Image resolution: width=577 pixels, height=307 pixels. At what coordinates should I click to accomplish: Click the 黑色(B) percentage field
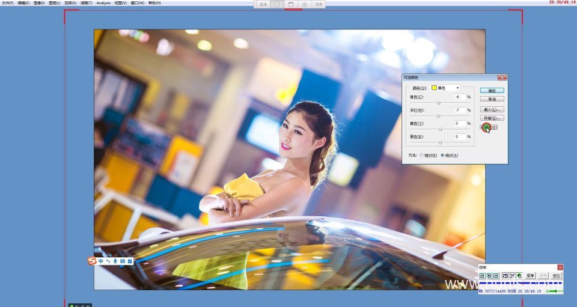click(x=459, y=137)
